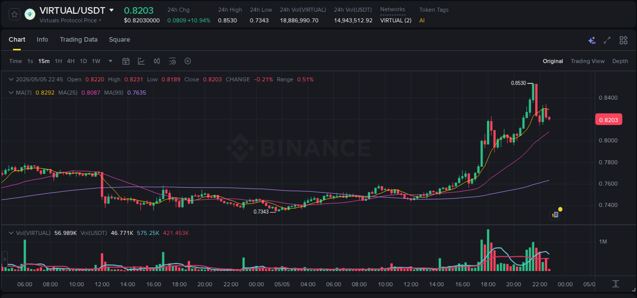This screenshot has width=637, height=298.
Task: Click the 1M volume axis label
Action: coord(603,242)
